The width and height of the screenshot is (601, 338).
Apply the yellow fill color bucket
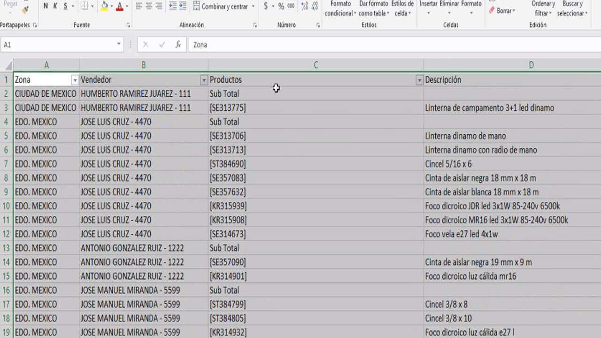(x=104, y=6)
